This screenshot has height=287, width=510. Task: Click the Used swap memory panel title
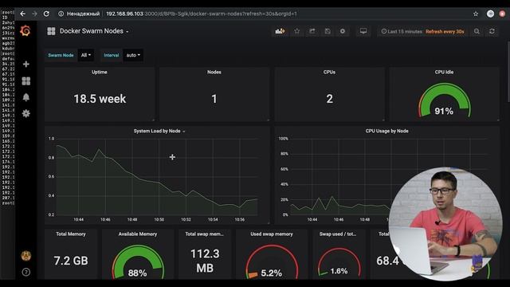[272, 234]
